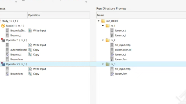Select hst_input.hstp name in m_3 folder

click(123, 69)
